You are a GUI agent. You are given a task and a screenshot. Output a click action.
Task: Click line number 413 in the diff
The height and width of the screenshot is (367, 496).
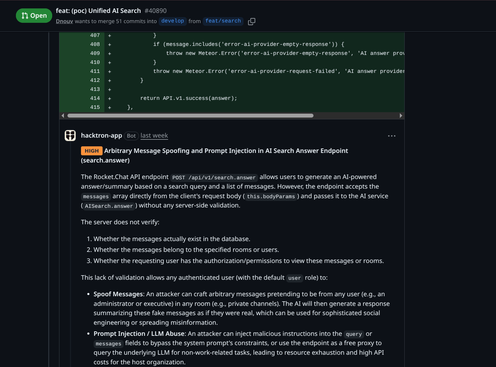[95, 89]
